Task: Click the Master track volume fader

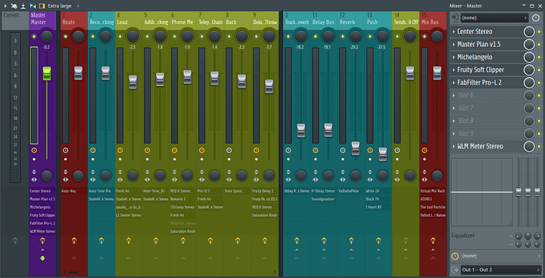Action: tap(47, 74)
